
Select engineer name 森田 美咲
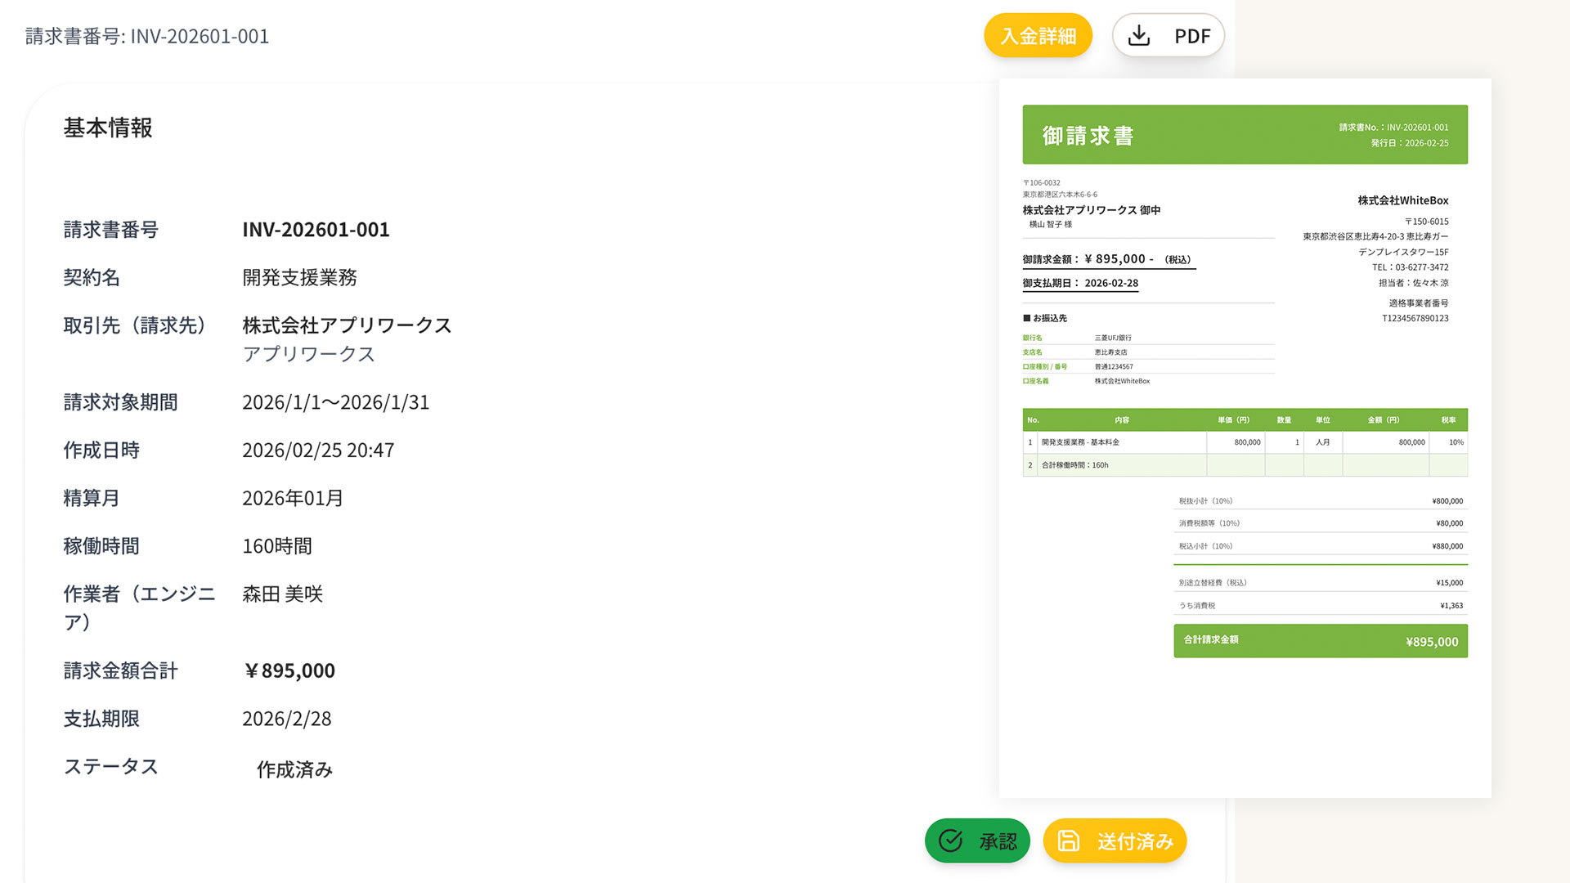282,594
